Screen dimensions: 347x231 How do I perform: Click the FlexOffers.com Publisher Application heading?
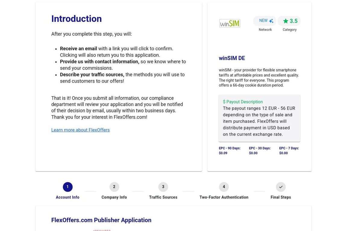[101, 220]
